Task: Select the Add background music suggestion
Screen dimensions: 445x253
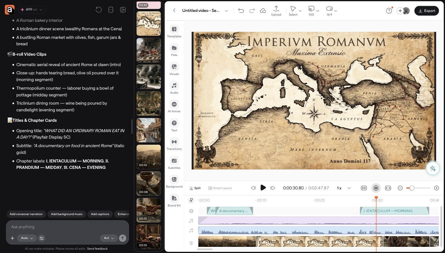Action: (x=67, y=214)
